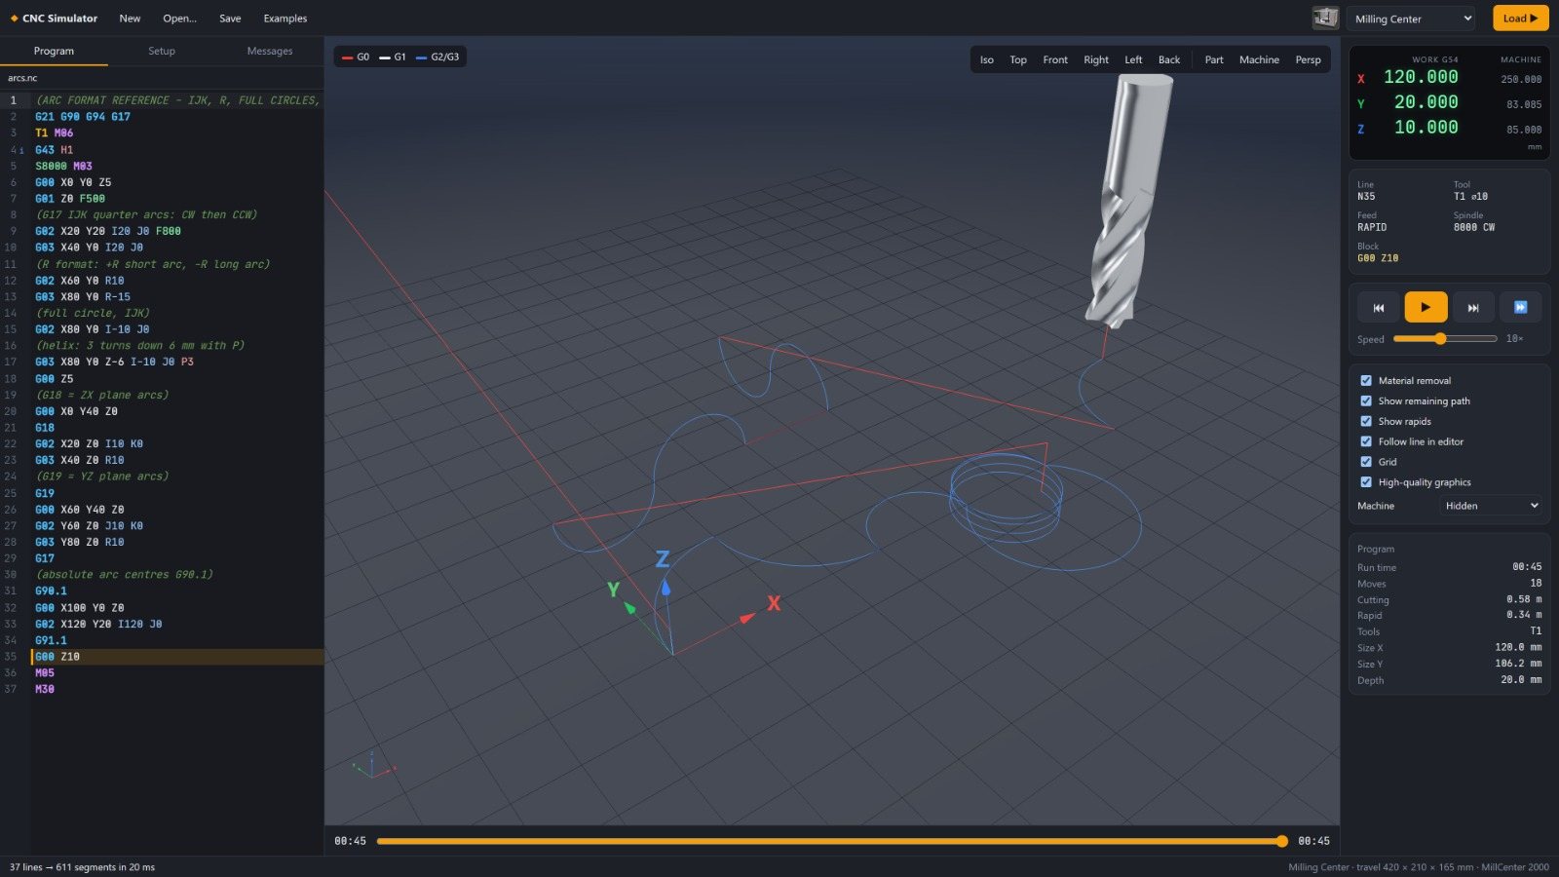
Task: Open the Messages tab
Action: click(270, 51)
